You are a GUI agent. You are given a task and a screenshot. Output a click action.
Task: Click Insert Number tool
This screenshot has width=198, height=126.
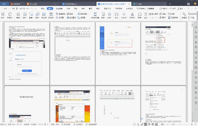154,14
